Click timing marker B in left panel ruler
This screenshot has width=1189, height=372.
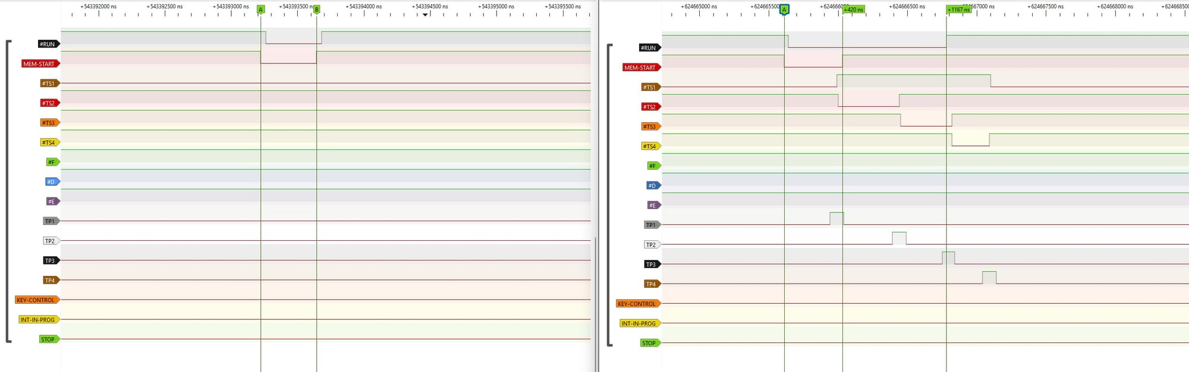[316, 9]
